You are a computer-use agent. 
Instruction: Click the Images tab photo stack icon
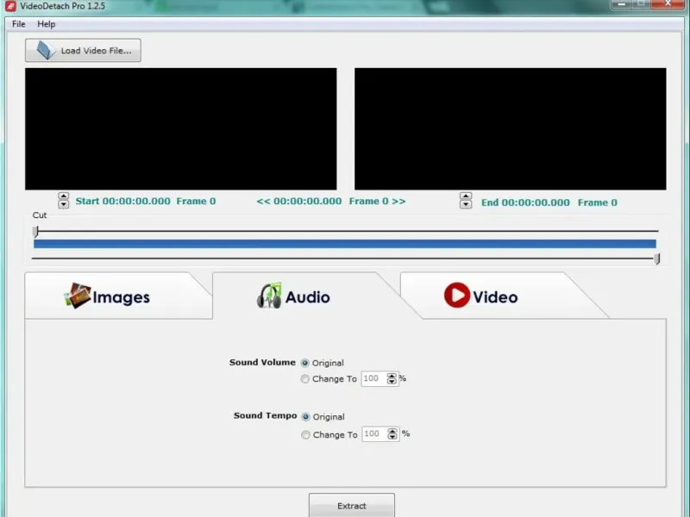(x=78, y=296)
